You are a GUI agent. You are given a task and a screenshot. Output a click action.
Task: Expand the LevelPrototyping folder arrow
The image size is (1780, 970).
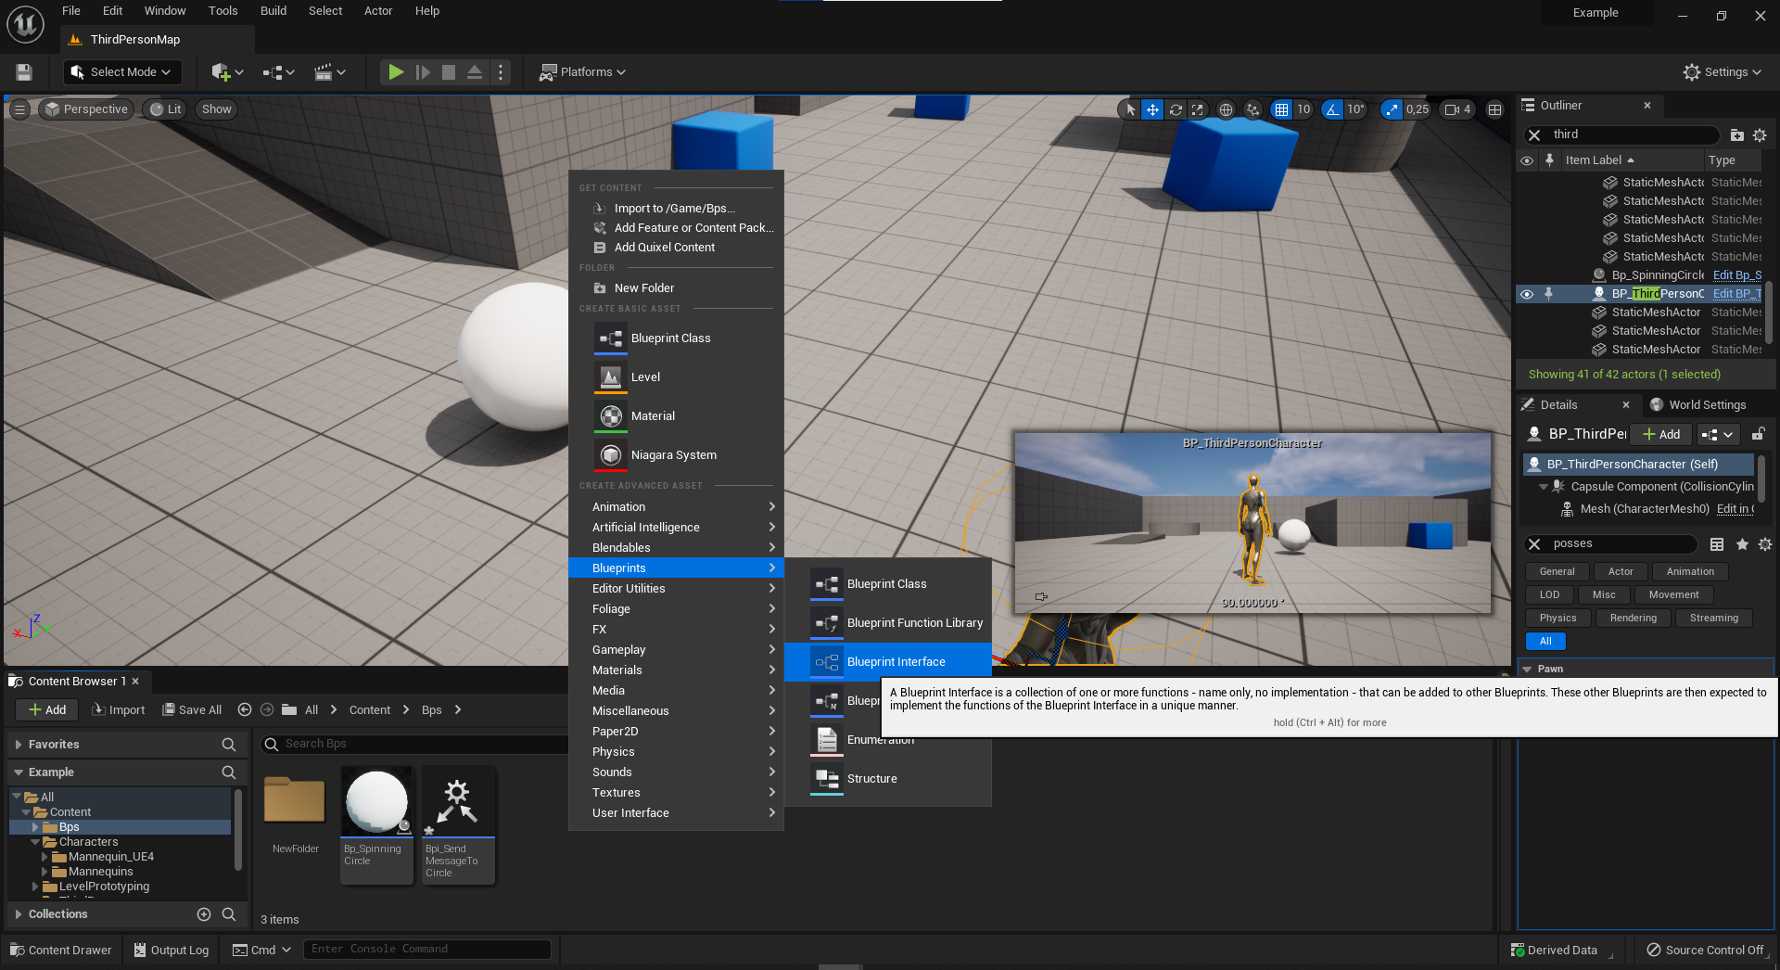tap(35, 887)
